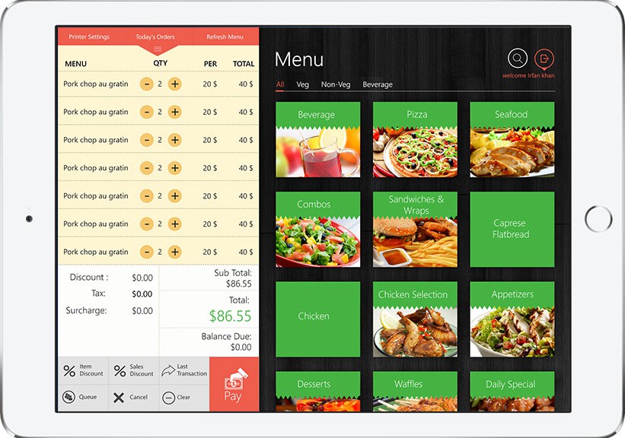625x438 pixels.
Task: Open the Combos category tile
Action: tap(318, 230)
